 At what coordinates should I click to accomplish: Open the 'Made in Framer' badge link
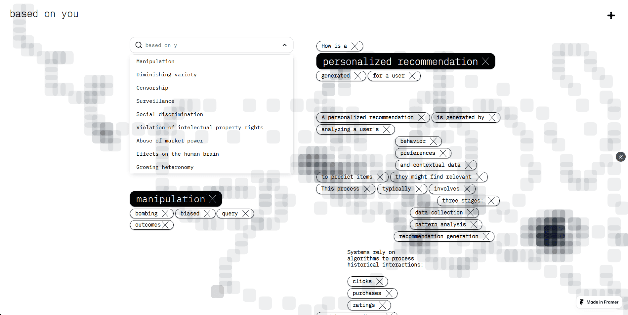(x=599, y=302)
